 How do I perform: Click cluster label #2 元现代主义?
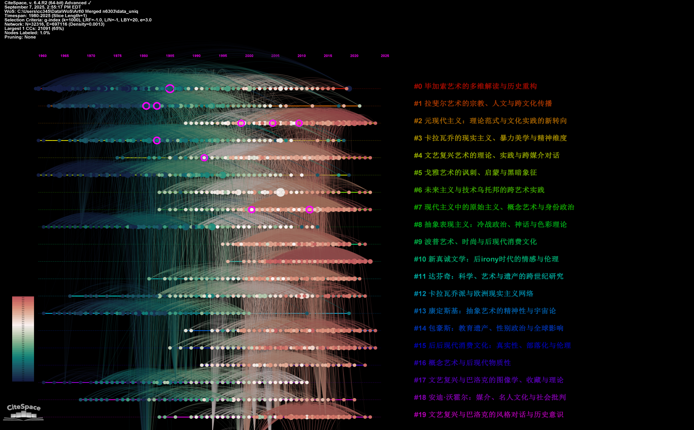pyautogui.click(x=490, y=121)
